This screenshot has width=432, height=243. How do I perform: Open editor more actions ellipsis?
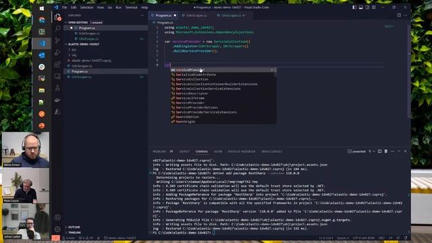pyautogui.click(x=405, y=16)
